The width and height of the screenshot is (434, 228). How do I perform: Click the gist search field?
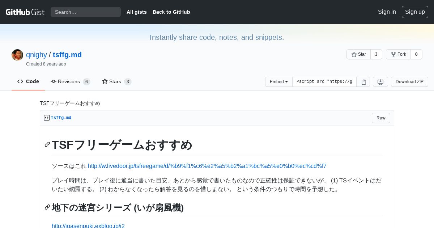(x=86, y=12)
